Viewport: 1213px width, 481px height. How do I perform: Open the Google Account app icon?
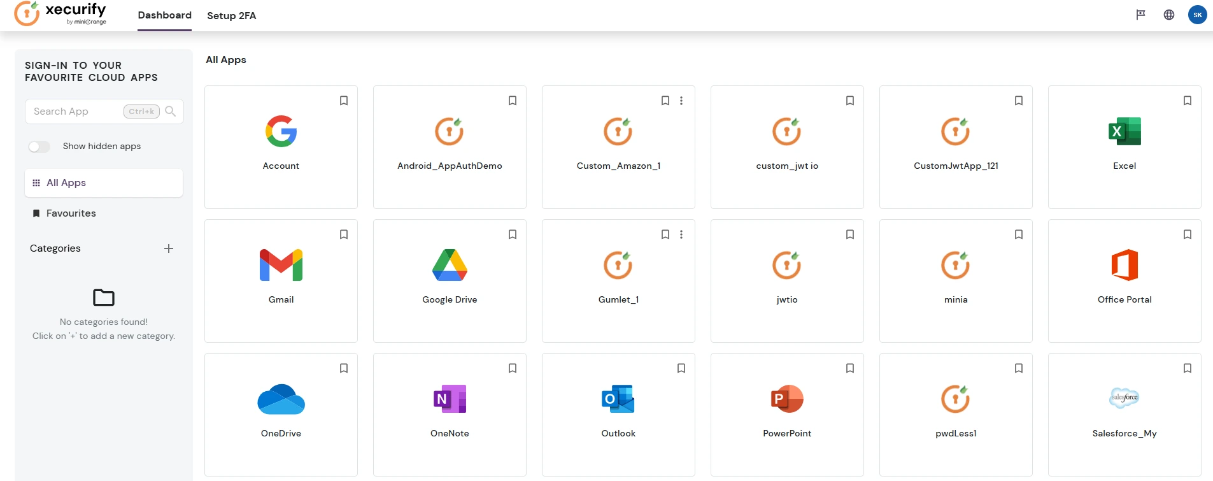point(281,131)
